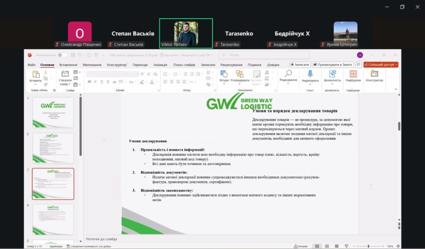Expand the Редагування (Editing) dropdown
425x249 pixels.
[288, 76]
